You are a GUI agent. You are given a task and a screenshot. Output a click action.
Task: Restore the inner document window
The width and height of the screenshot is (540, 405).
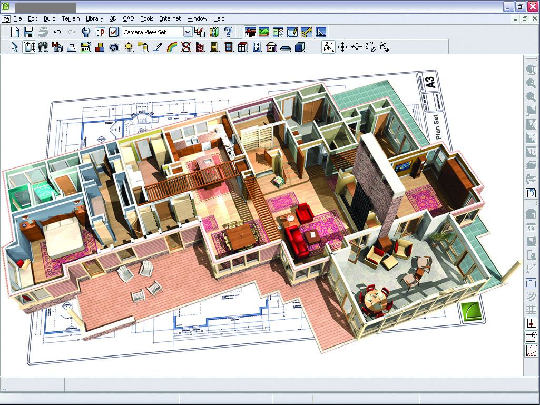[525, 18]
